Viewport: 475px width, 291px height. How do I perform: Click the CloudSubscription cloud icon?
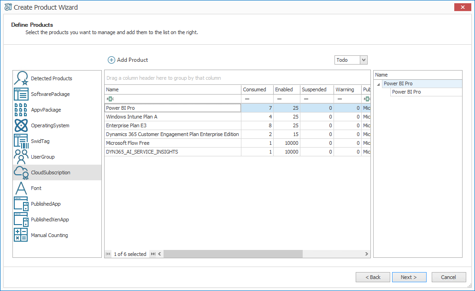click(21, 172)
